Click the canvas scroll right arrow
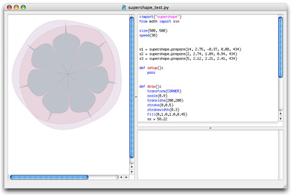Screen dimensions: 294x195 126,177
